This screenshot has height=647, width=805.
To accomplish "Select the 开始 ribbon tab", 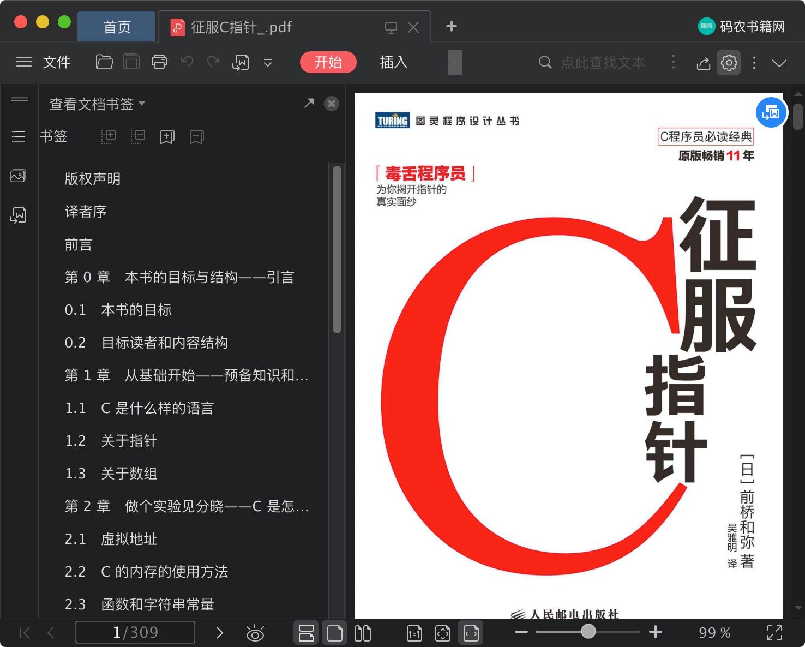I will (x=328, y=62).
